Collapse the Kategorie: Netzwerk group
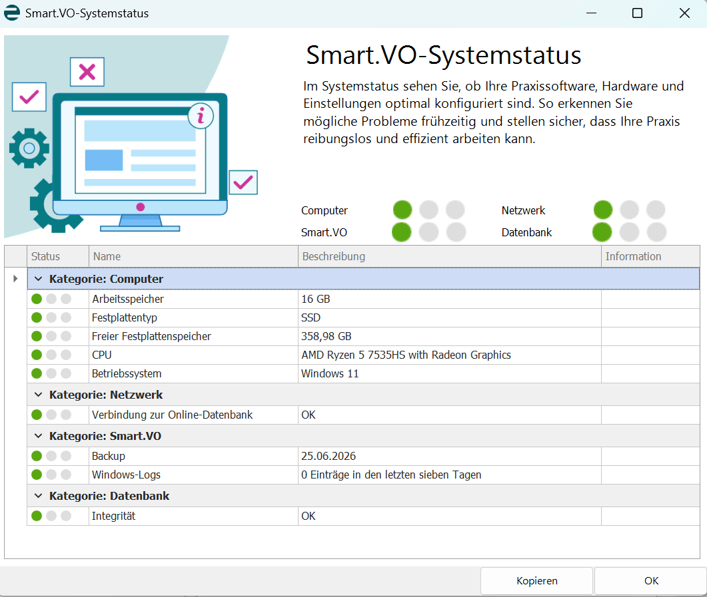 point(39,395)
